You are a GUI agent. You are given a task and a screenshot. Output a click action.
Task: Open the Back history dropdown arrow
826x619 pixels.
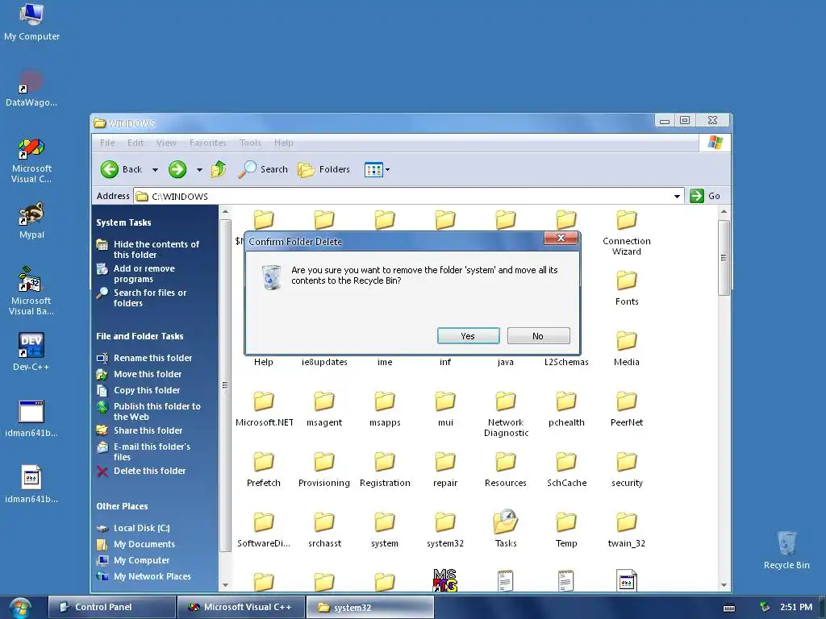[155, 170]
